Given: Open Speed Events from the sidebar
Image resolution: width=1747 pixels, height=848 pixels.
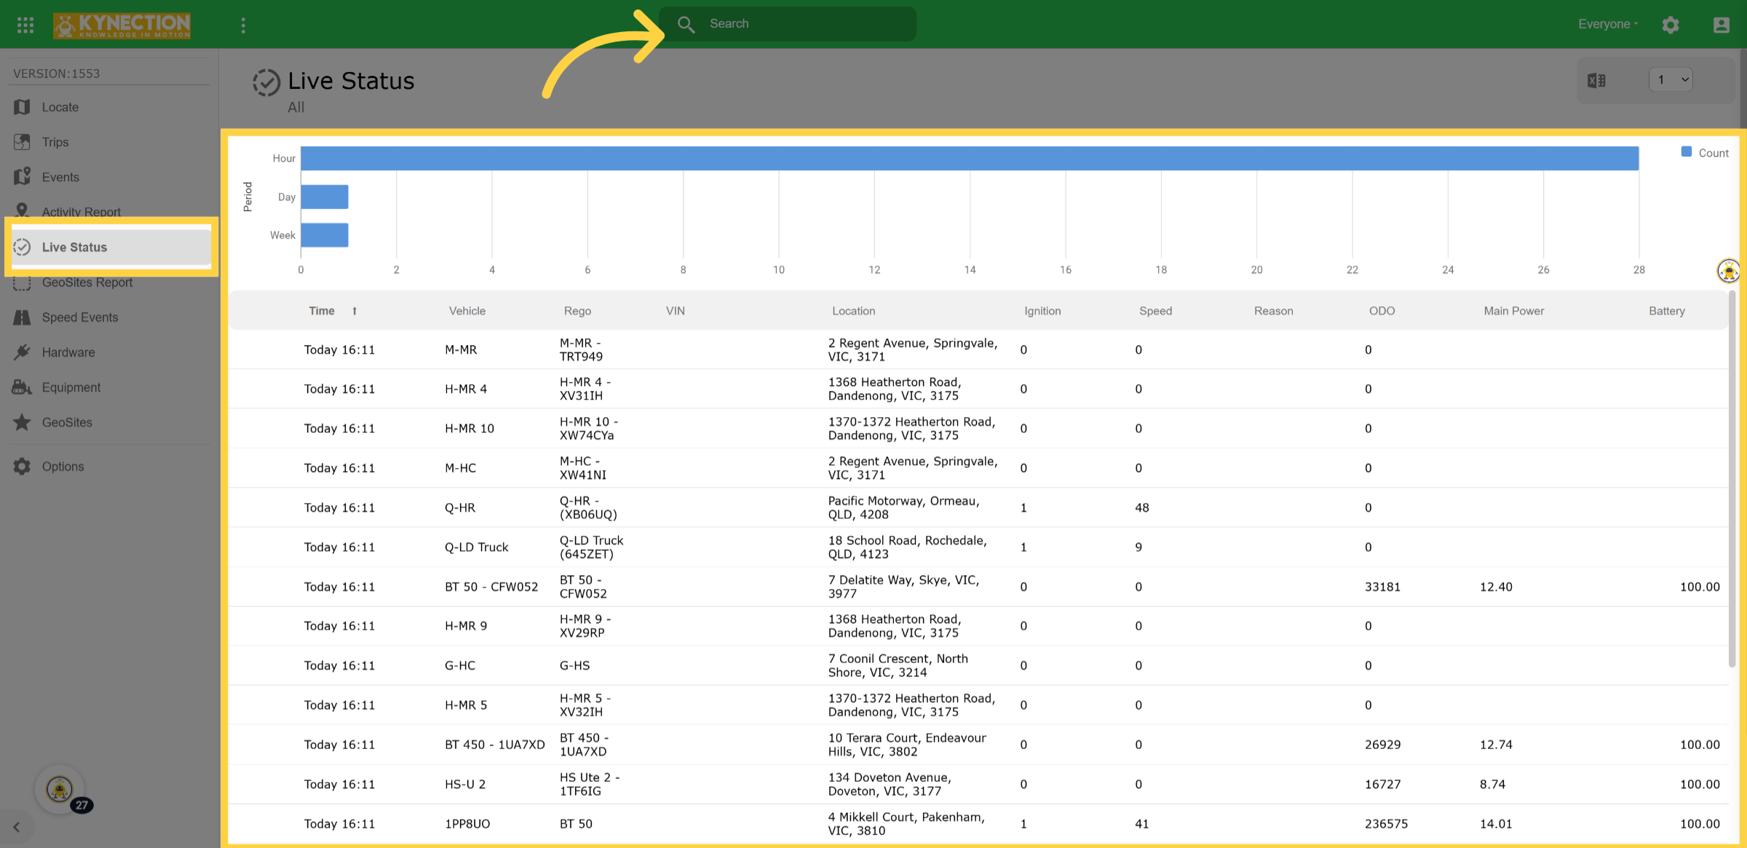Looking at the screenshot, I should click(80, 317).
